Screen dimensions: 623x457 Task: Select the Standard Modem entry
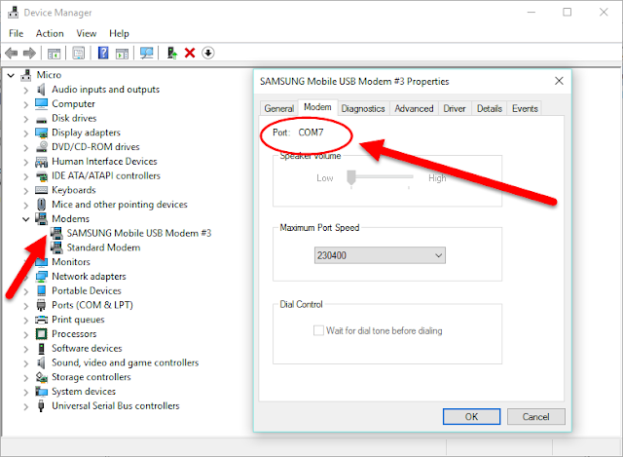point(103,248)
